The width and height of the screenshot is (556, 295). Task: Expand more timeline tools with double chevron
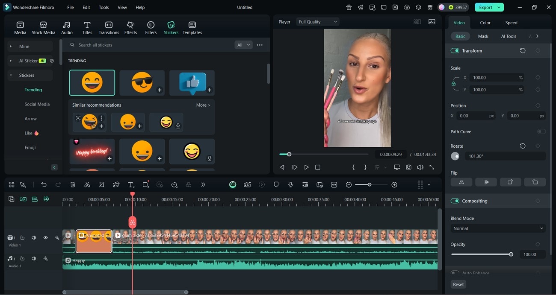point(203,185)
